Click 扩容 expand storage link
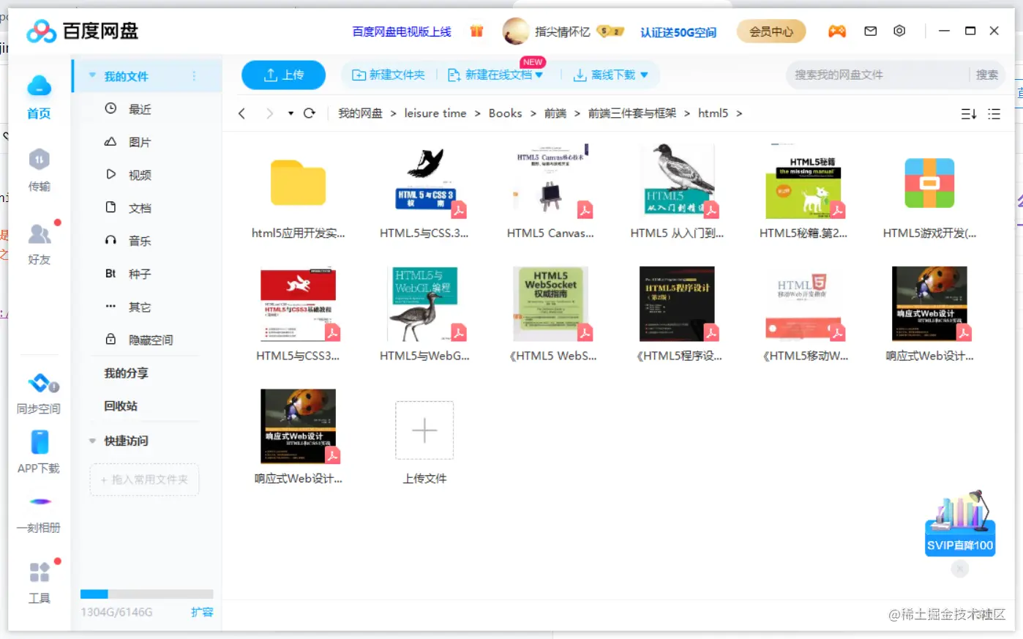 (202, 612)
